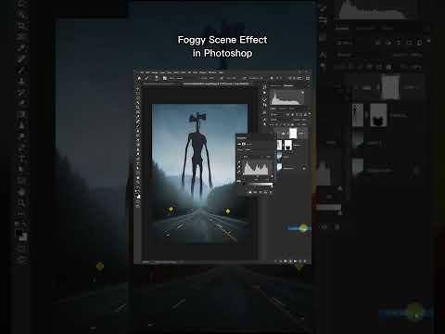Click view previous state icon in Properties
The width and height of the screenshot is (445, 334).
(x=255, y=192)
